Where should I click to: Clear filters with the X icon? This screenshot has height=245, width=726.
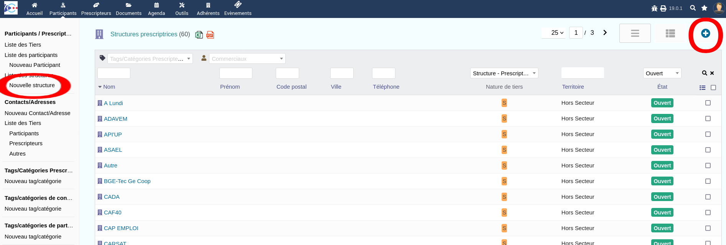click(x=712, y=73)
